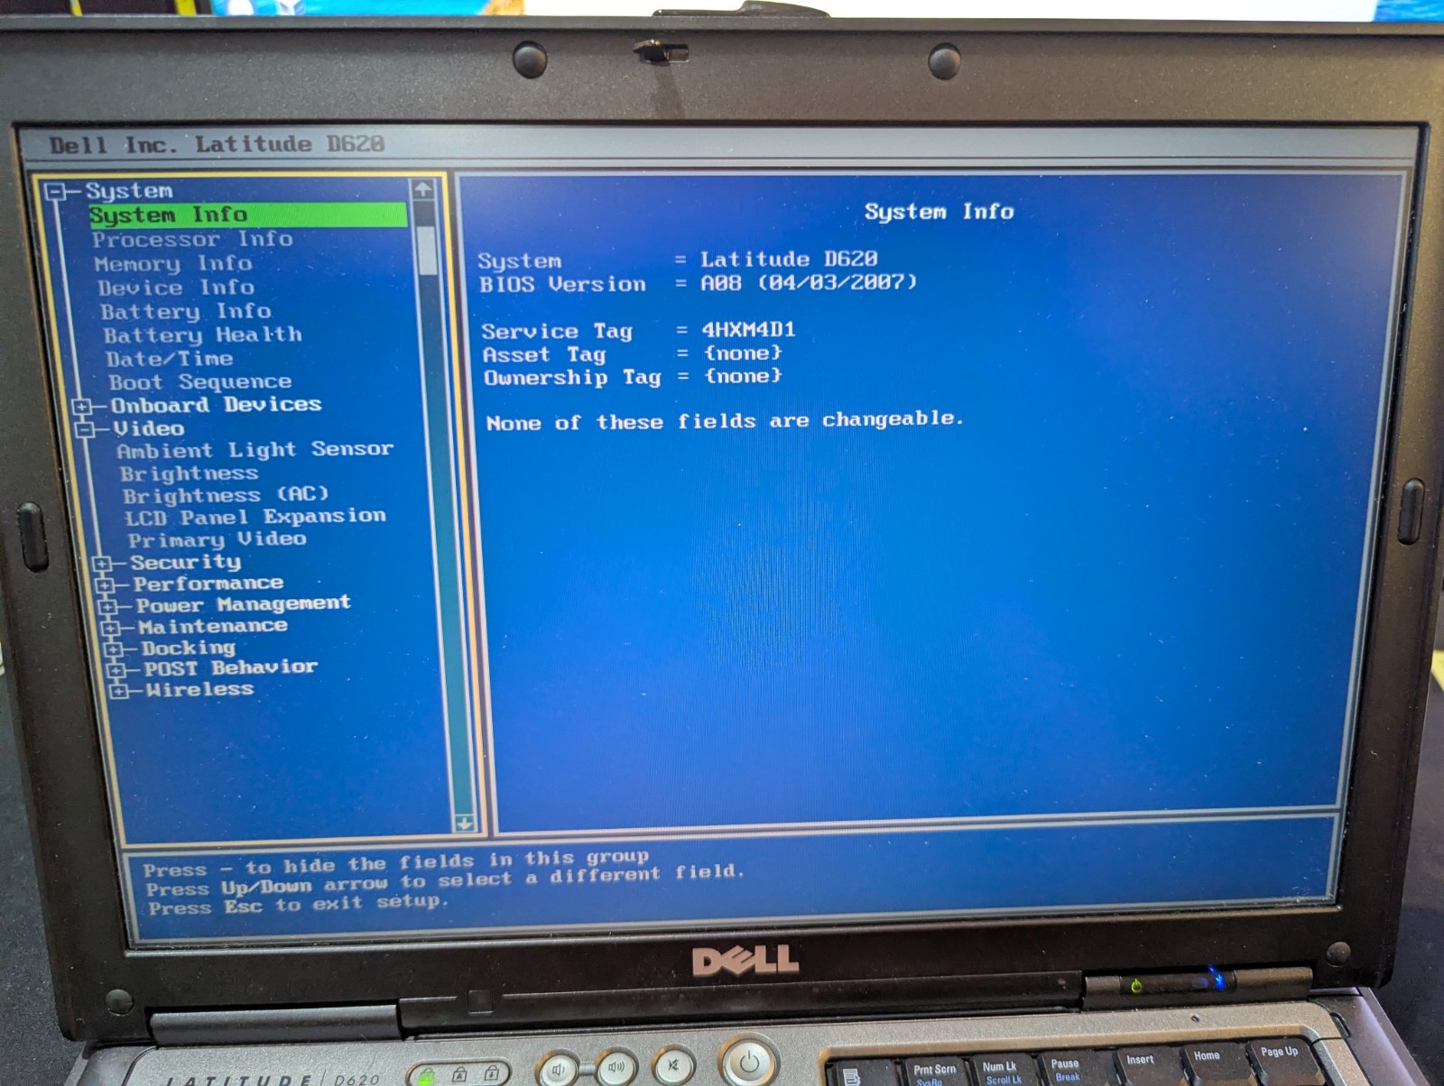Expand the Onboard Devices plus box
The height and width of the screenshot is (1086, 1444).
(82, 407)
